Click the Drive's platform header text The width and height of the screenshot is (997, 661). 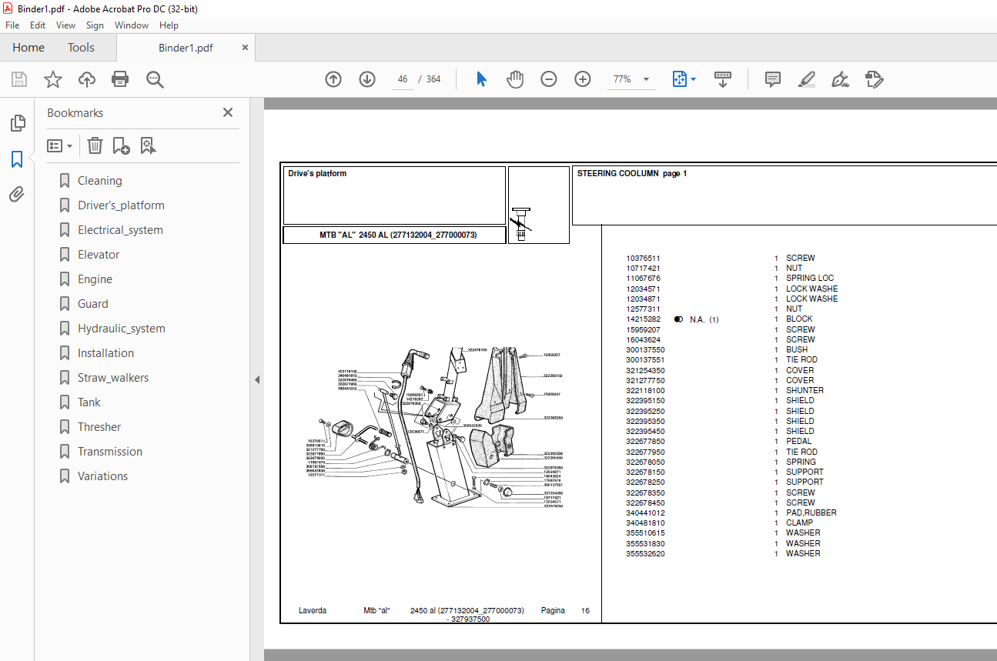pos(317,174)
